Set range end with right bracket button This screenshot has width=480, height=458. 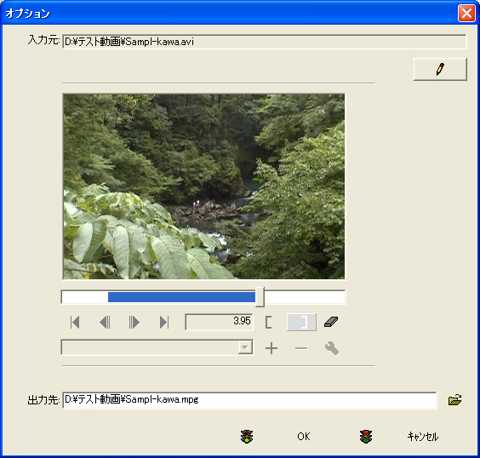point(301,322)
